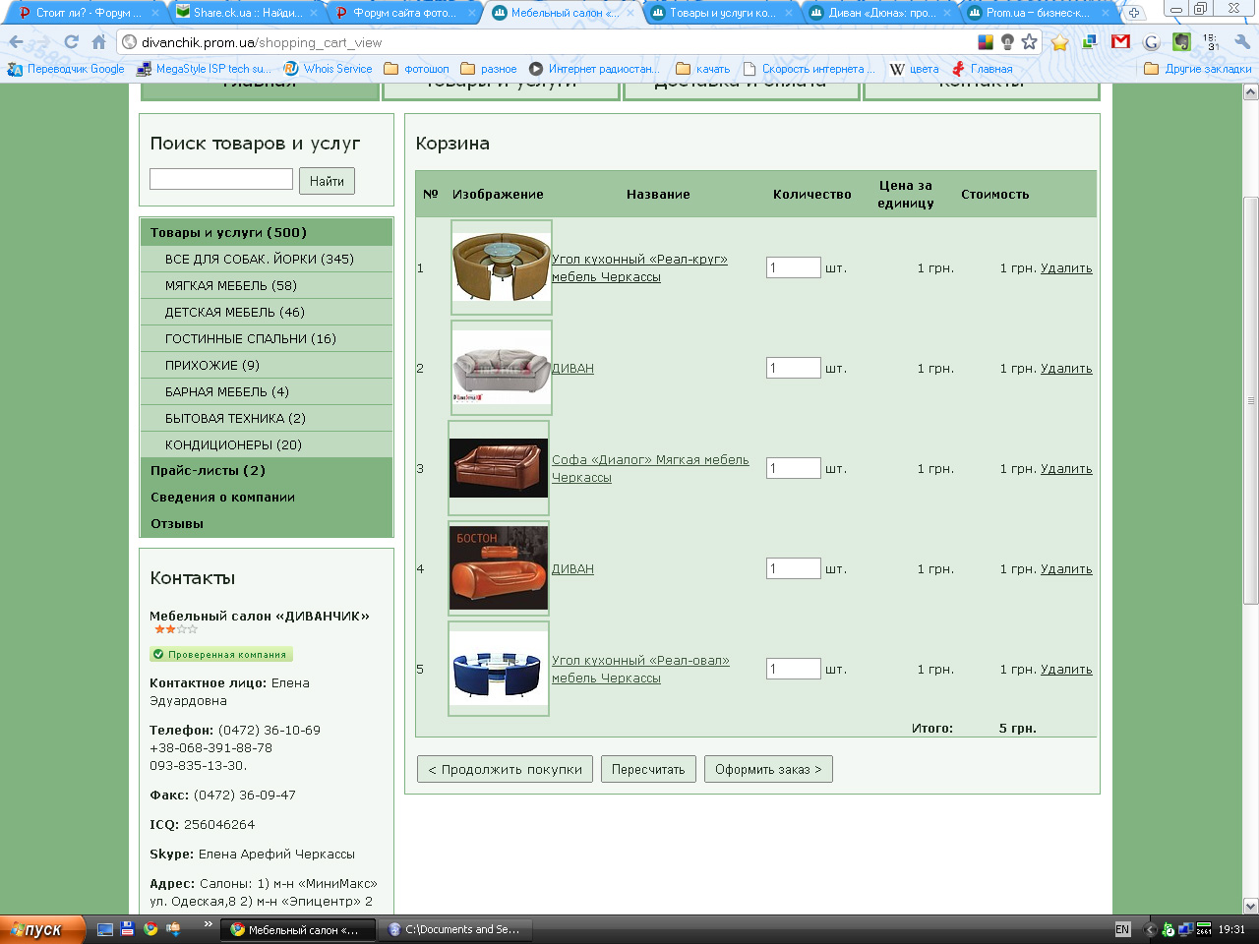Open the yellow star bookmarks extension

pyautogui.click(x=1059, y=42)
